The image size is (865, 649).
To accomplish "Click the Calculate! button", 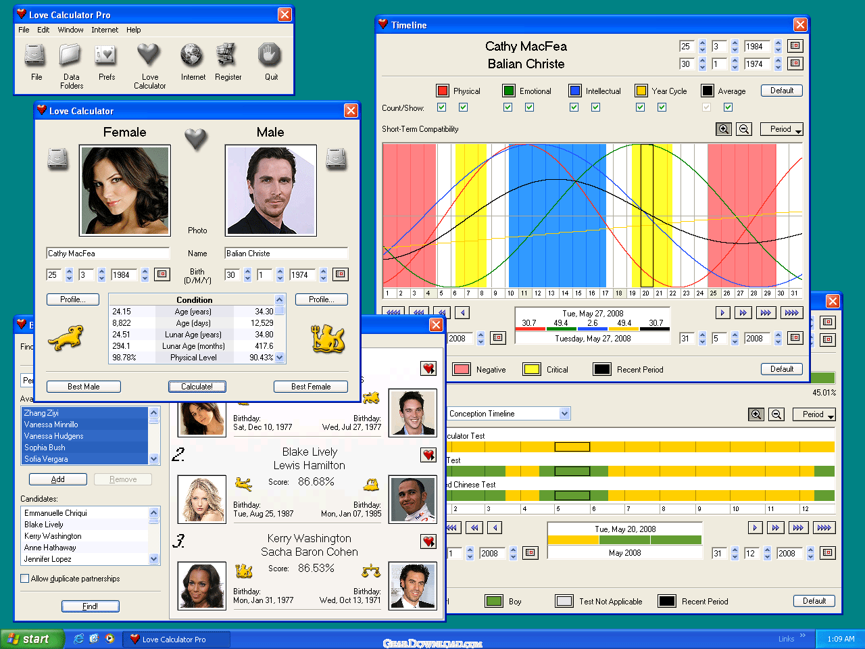I will tap(197, 387).
